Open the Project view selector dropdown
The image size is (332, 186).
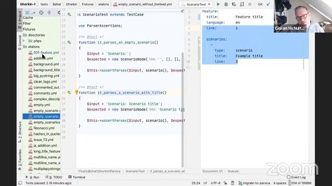point(30,12)
